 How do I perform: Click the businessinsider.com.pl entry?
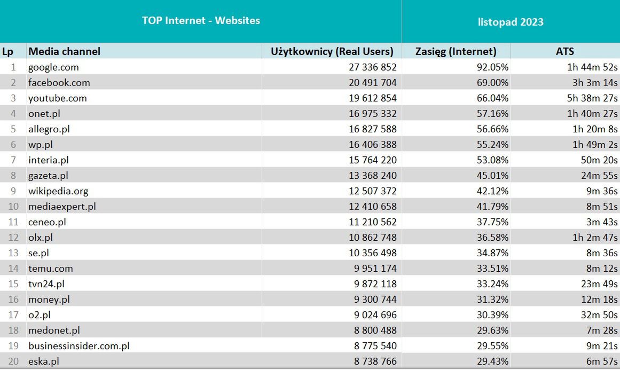[79, 346]
